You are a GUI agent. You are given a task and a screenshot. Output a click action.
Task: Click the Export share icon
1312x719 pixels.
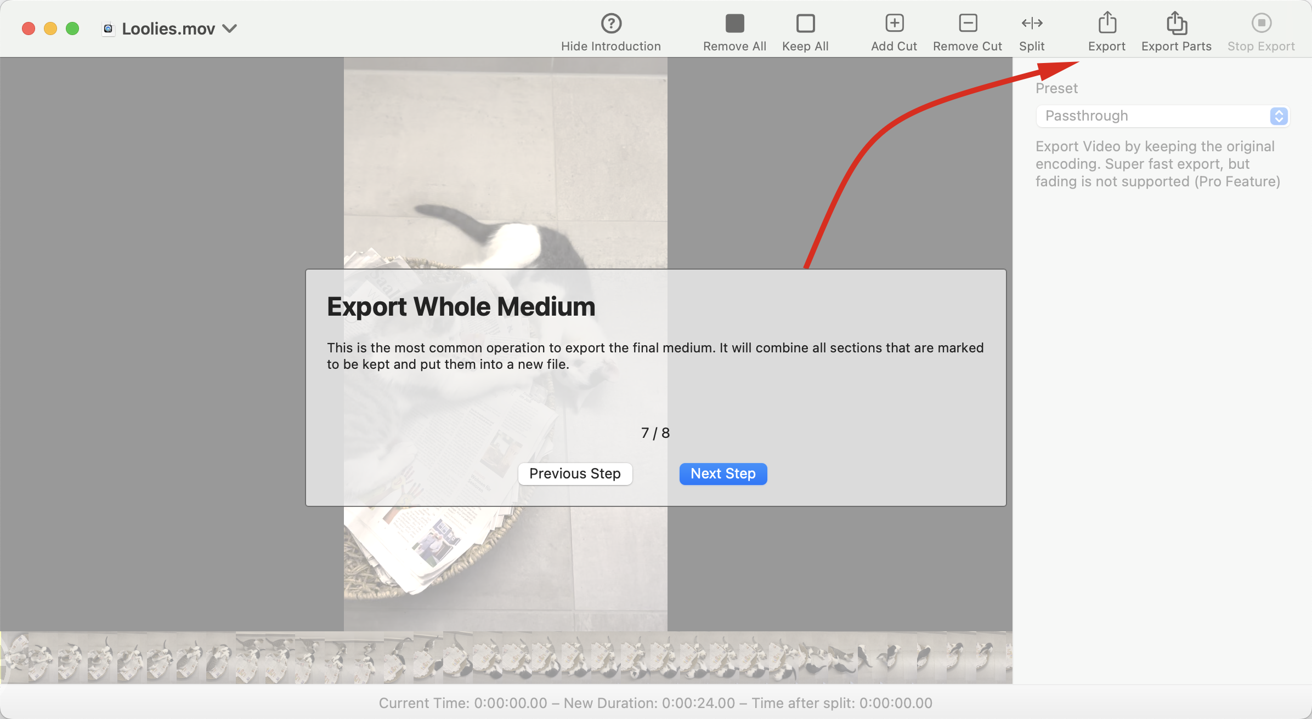point(1107,24)
